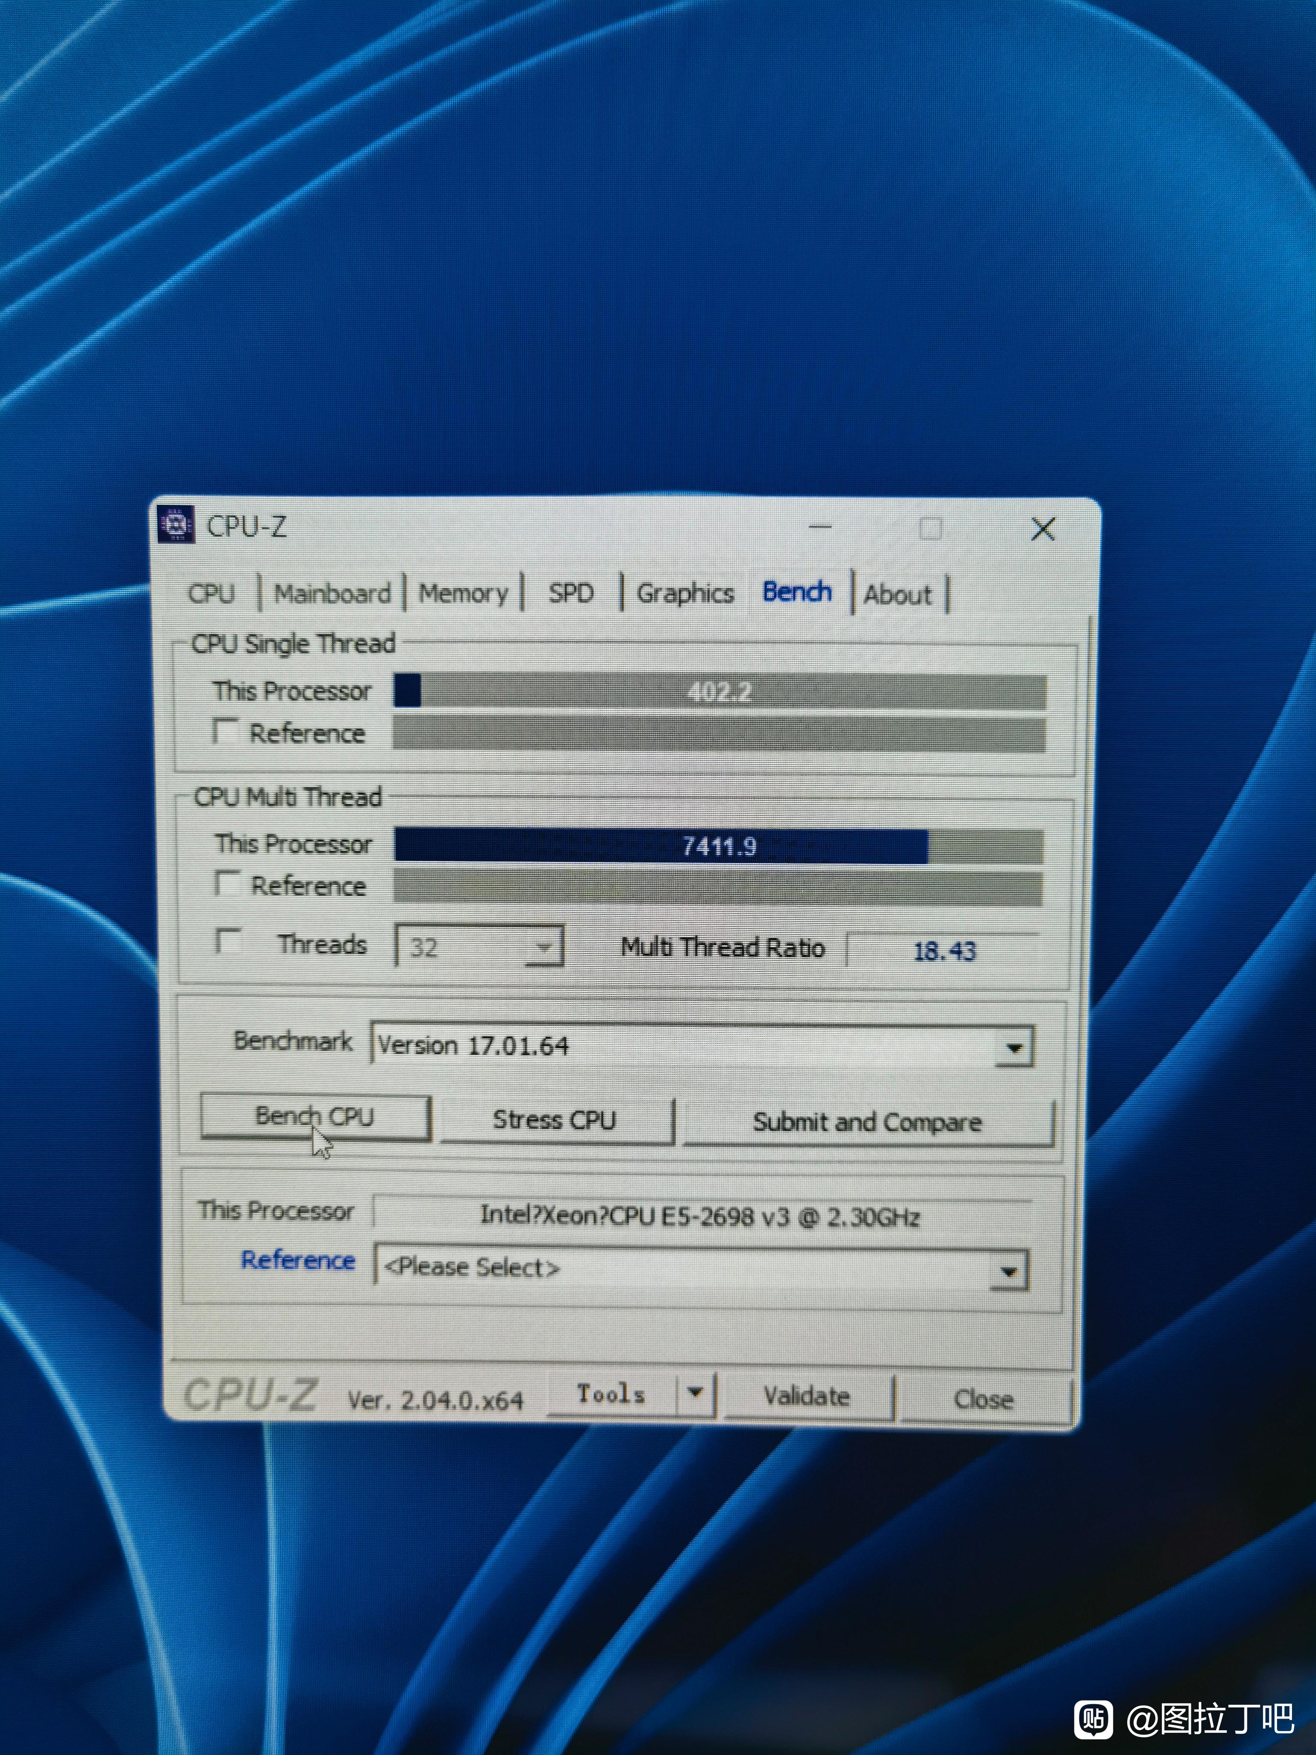The height and width of the screenshot is (1755, 1316).
Task: Click the blue Reference link label
Action: coord(298,1261)
